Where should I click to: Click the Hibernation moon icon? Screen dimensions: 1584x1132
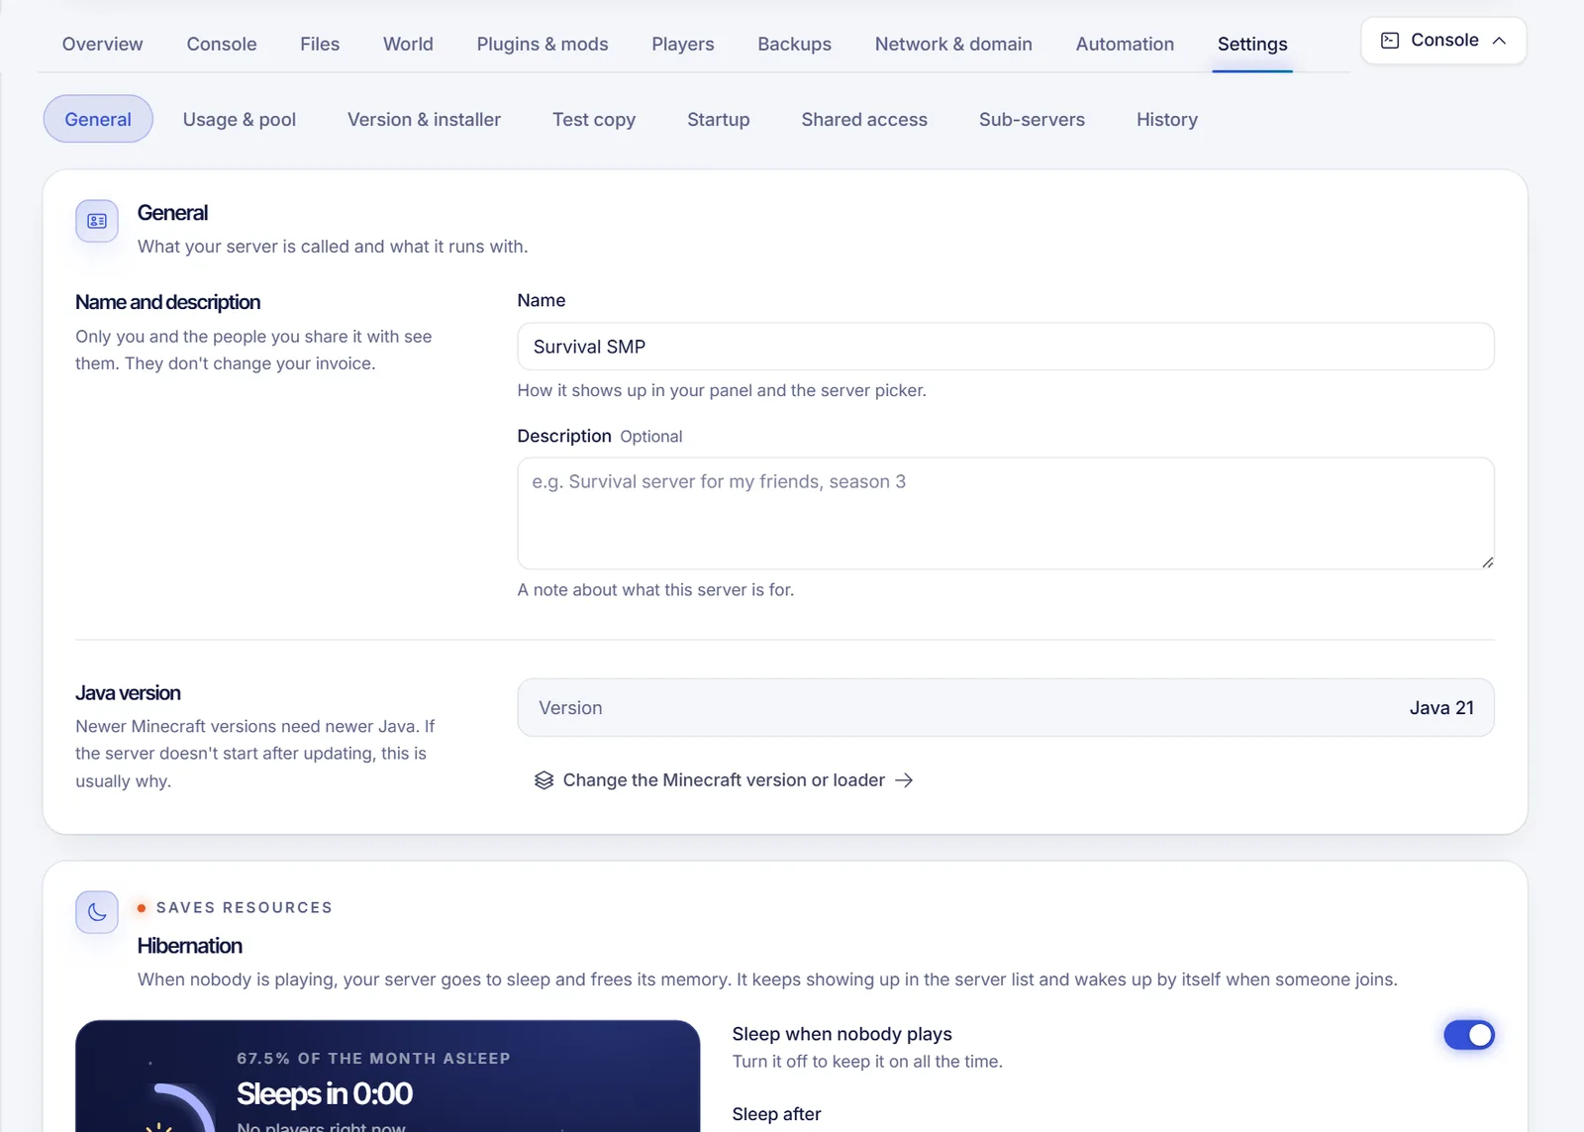coord(97,912)
